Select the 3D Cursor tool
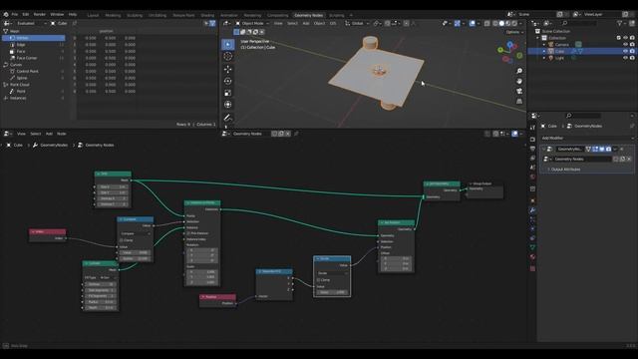 pyautogui.click(x=228, y=57)
